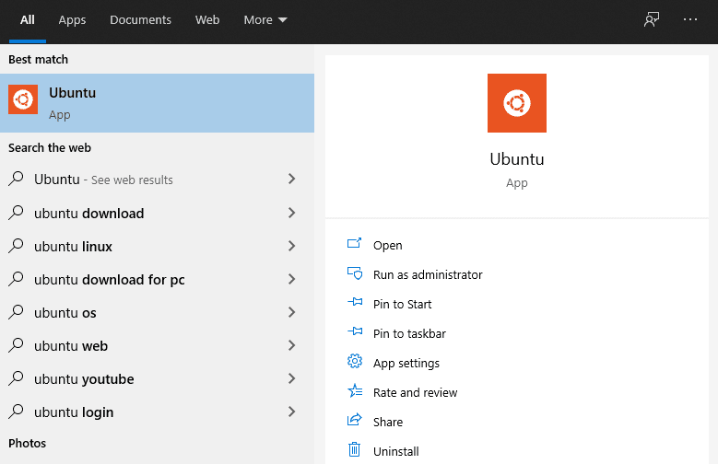Image resolution: width=718 pixels, height=464 pixels.
Task: Expand the 'ubuntu web' chevron arrow
Action: point(291,345)
